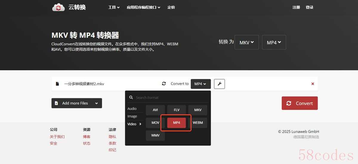Remove file with the red X icon
358x164 pixels.
(313, 84)
